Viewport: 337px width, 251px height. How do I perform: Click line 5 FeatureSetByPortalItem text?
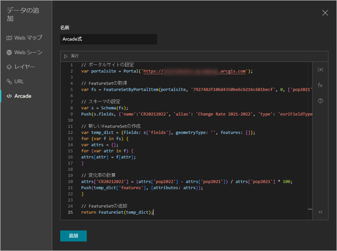(131, 90)
